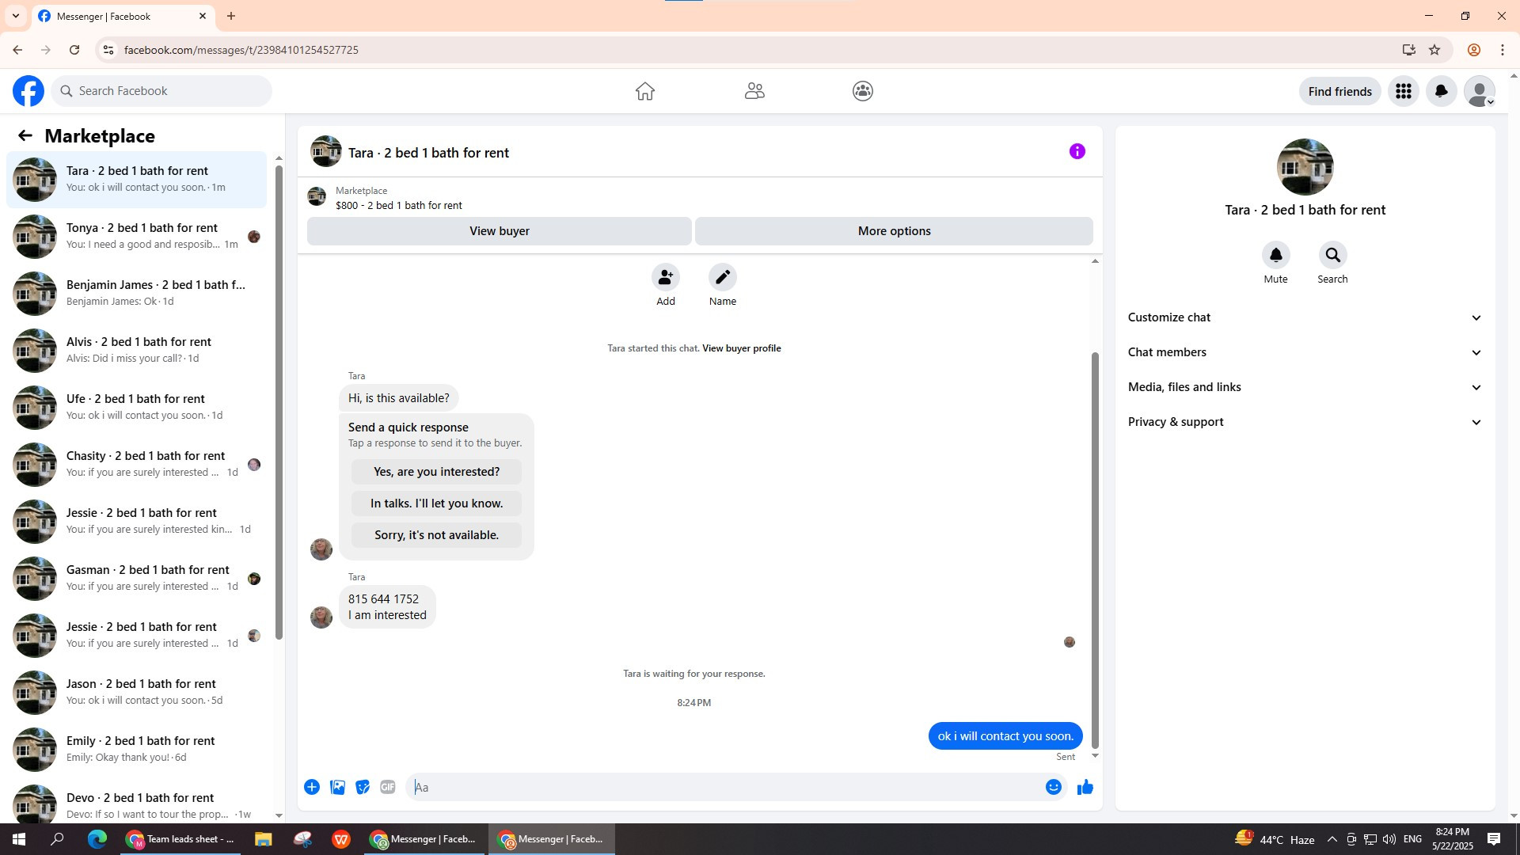View site information icon in address bar
The image size is (1520, 855).
point(108,50)
